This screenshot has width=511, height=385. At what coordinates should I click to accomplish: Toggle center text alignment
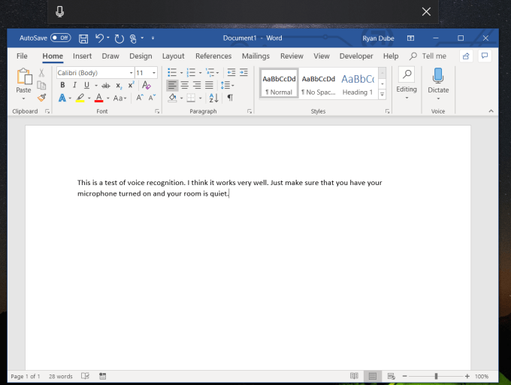point(184,86)
